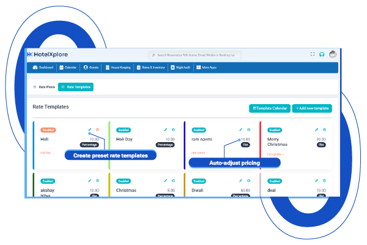Open the House Keeping menu
367x245 pixels.
click(118, 67)
